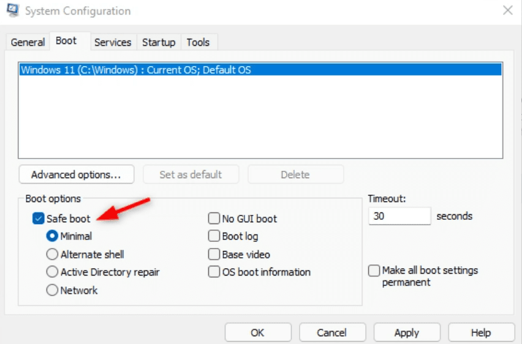Image resolution: width=522 pixels, height=344 pixels.
Task: Open the Services tab
Action: pyautogui.click(x=113, y=42)
